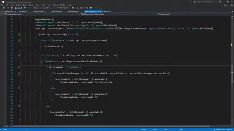234x131 pixels.
Task: Click the split-editor handle above vertical scrollbar
Action: [x=232, y=17]
